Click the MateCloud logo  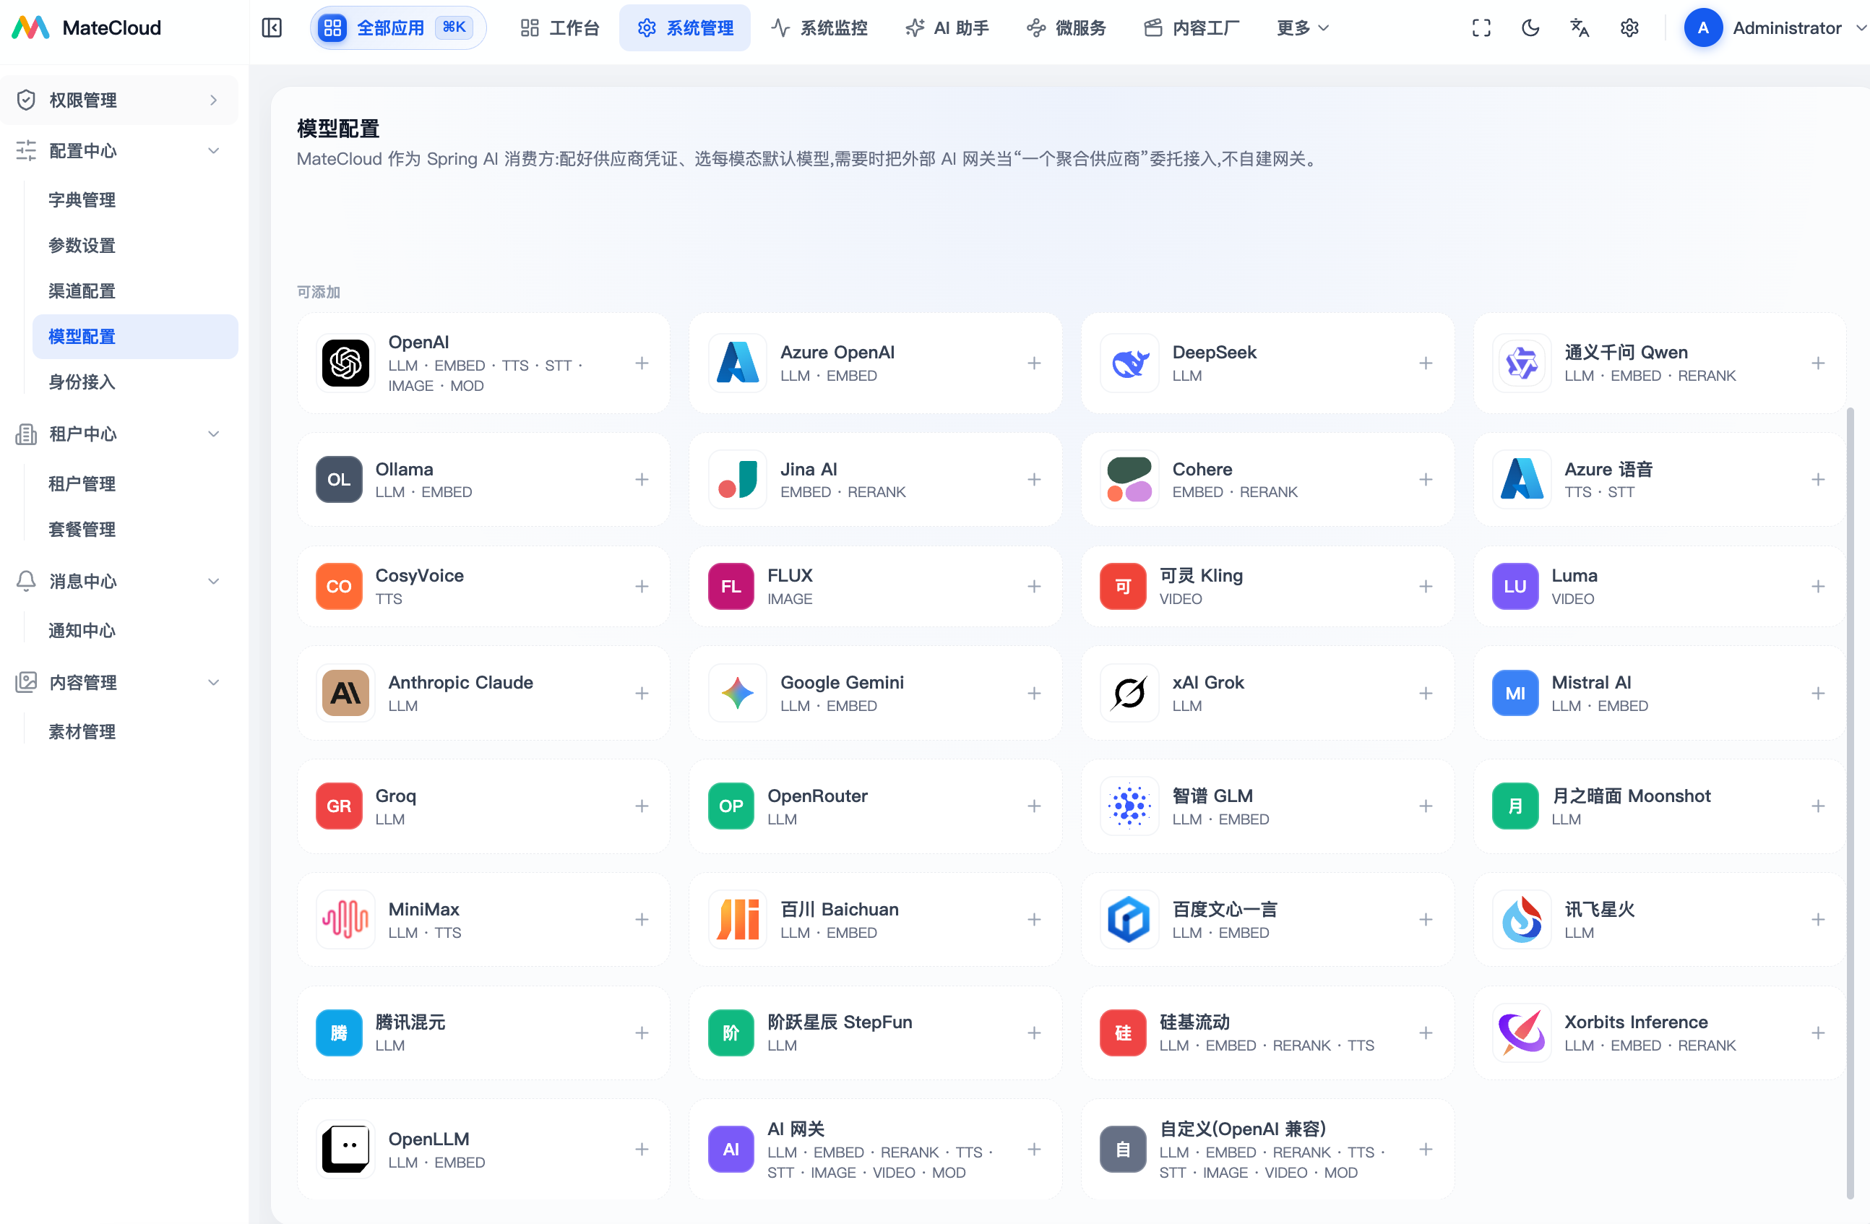(30, 28)
